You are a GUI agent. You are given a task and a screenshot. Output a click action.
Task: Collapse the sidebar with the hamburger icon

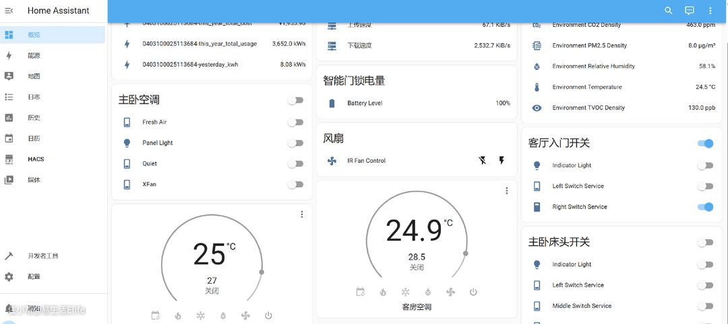pos(9,11)
